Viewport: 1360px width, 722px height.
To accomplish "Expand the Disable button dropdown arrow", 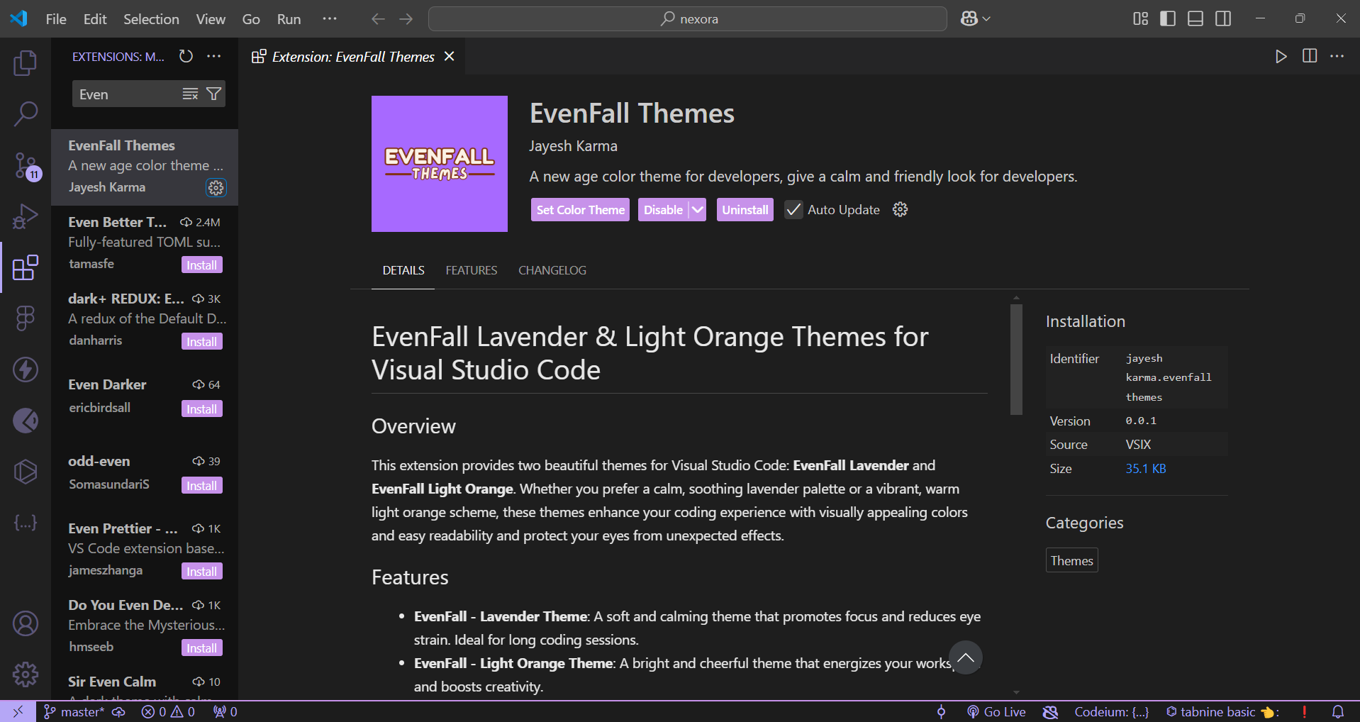I will pos(698,209).
